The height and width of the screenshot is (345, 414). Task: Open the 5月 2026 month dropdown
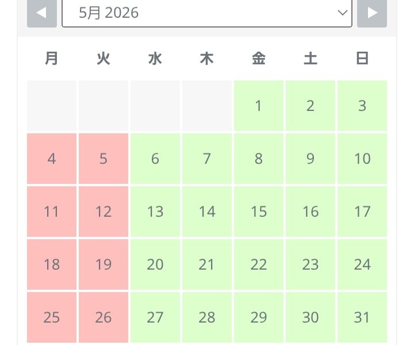(207, 13)
